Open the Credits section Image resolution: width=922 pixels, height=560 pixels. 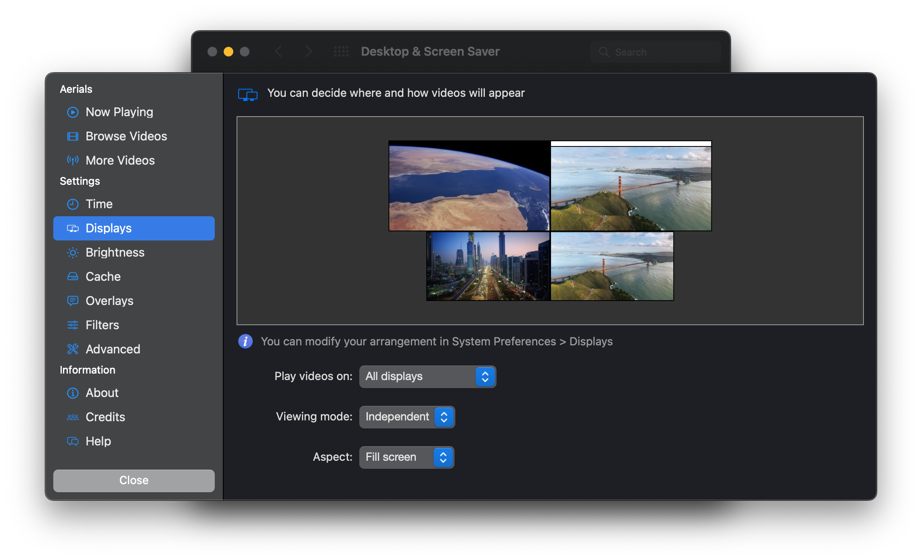[x=105, y=417]
